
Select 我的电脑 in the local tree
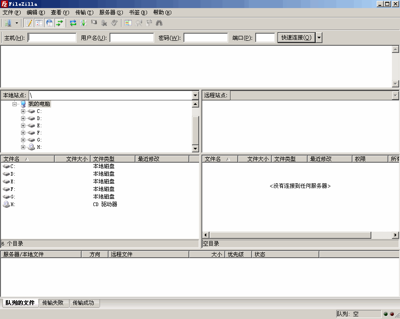[x=39, y=104]
